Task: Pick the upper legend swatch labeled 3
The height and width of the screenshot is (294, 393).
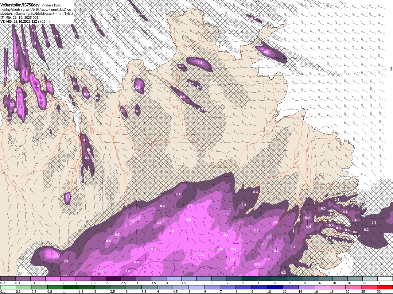Action: (143, 279)
